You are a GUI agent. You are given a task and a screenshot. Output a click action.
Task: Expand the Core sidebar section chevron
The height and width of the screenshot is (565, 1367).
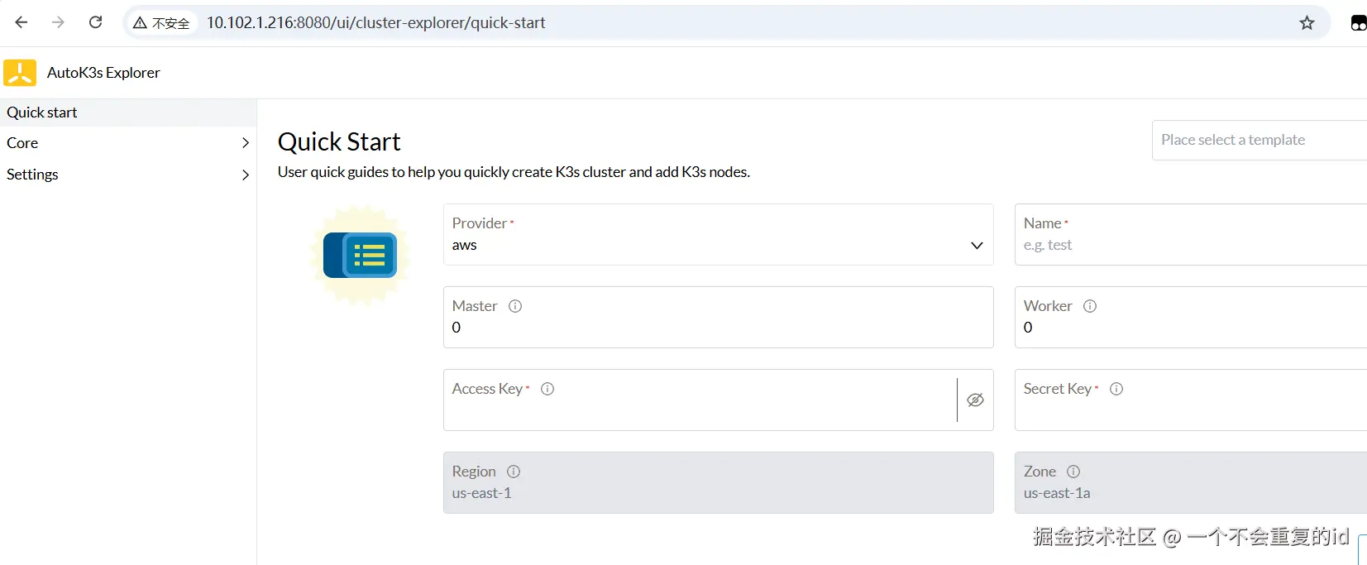245,143
